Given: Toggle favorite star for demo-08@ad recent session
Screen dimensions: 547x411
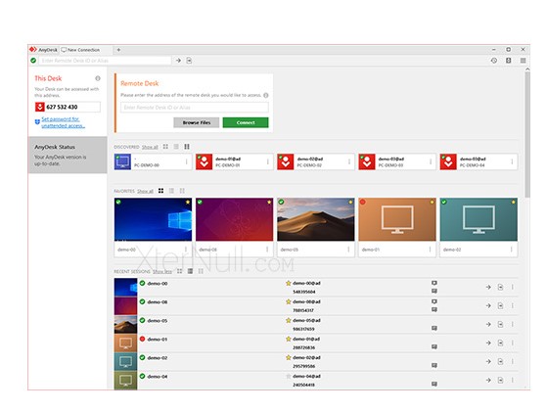Looking at the screenshot, I should click(x=288, y=301).
